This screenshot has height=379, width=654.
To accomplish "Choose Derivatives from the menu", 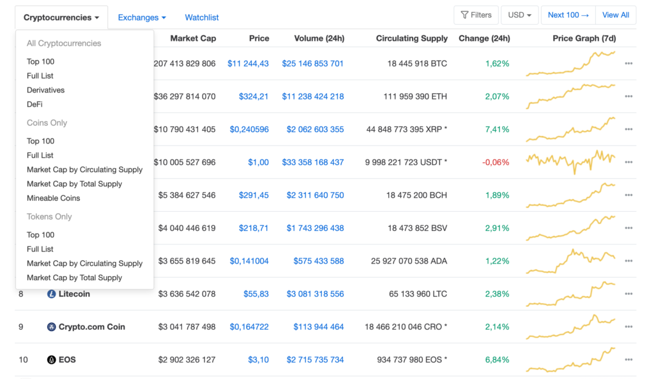I will tap(45, 90).
